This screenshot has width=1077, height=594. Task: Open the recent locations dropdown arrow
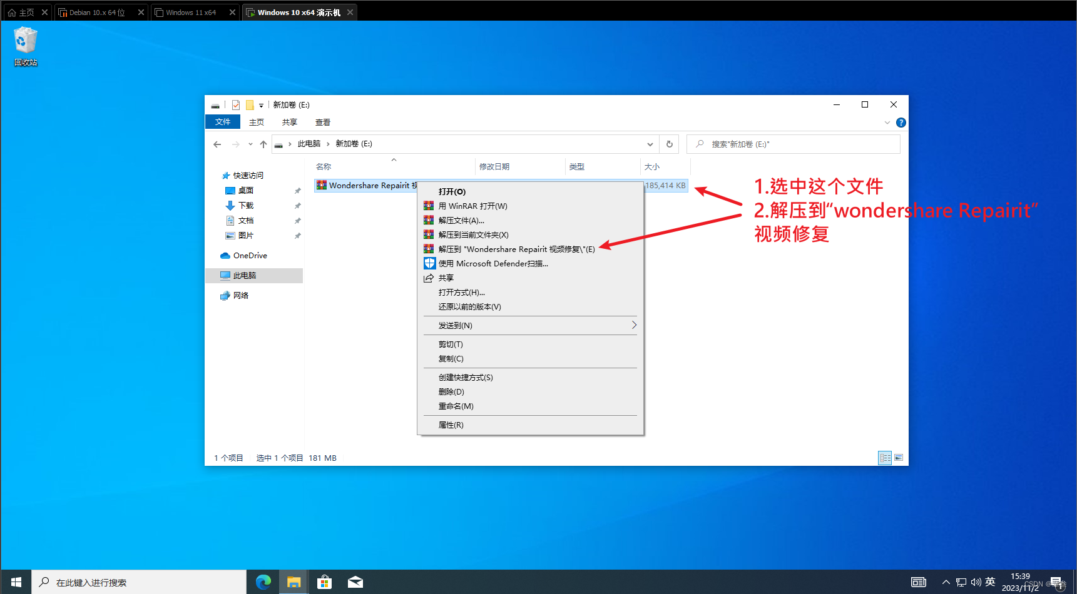point(250,144)
